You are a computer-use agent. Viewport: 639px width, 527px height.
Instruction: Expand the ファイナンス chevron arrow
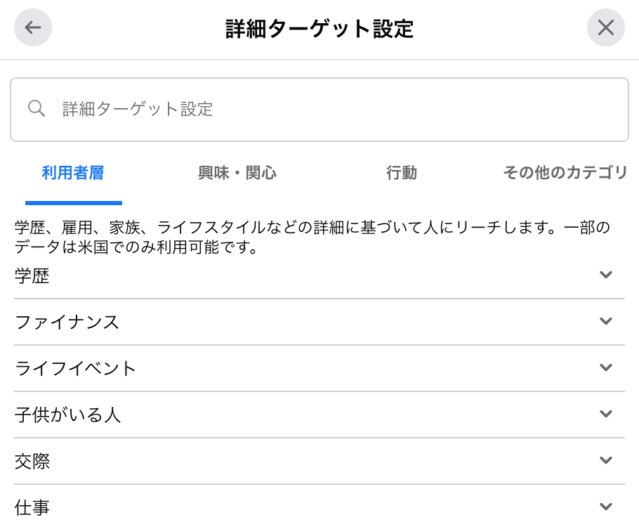606,321
